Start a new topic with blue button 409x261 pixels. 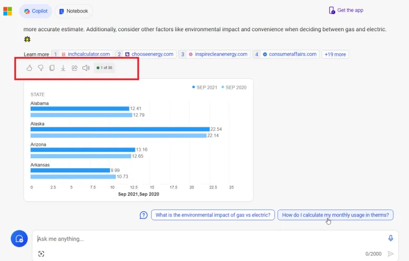point(19,239)
